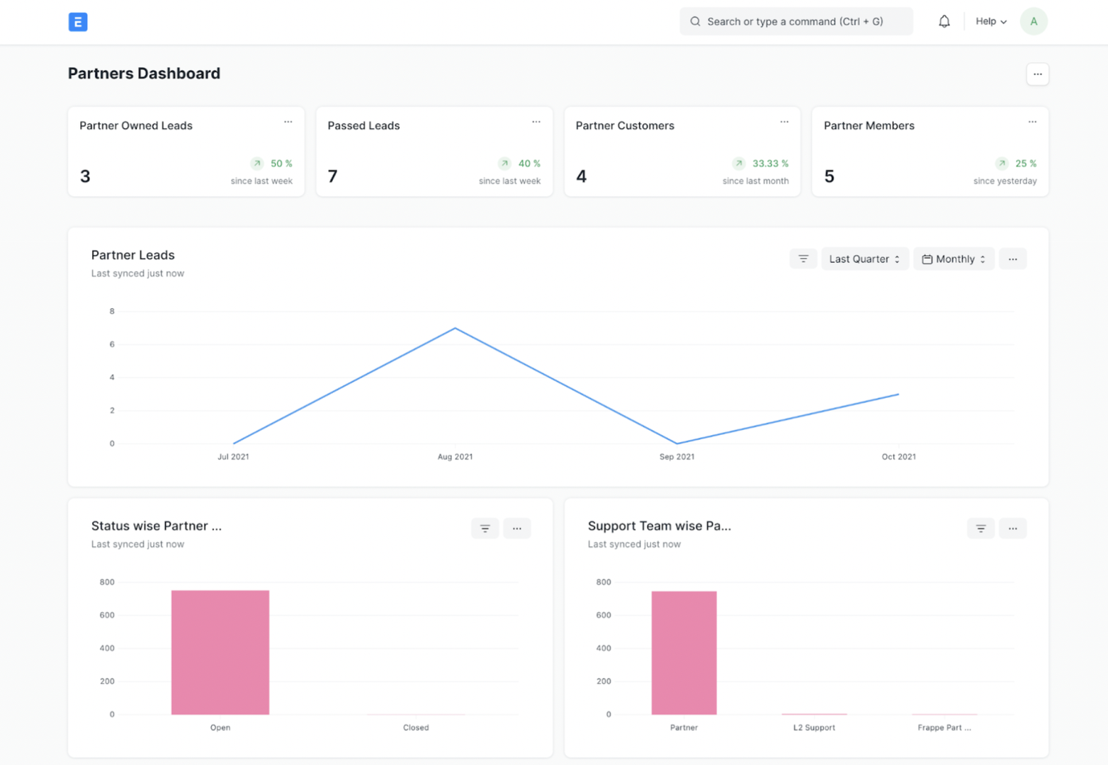
Task: Click the value 5 on Partner Members
Action: click(x=829, y=176)
